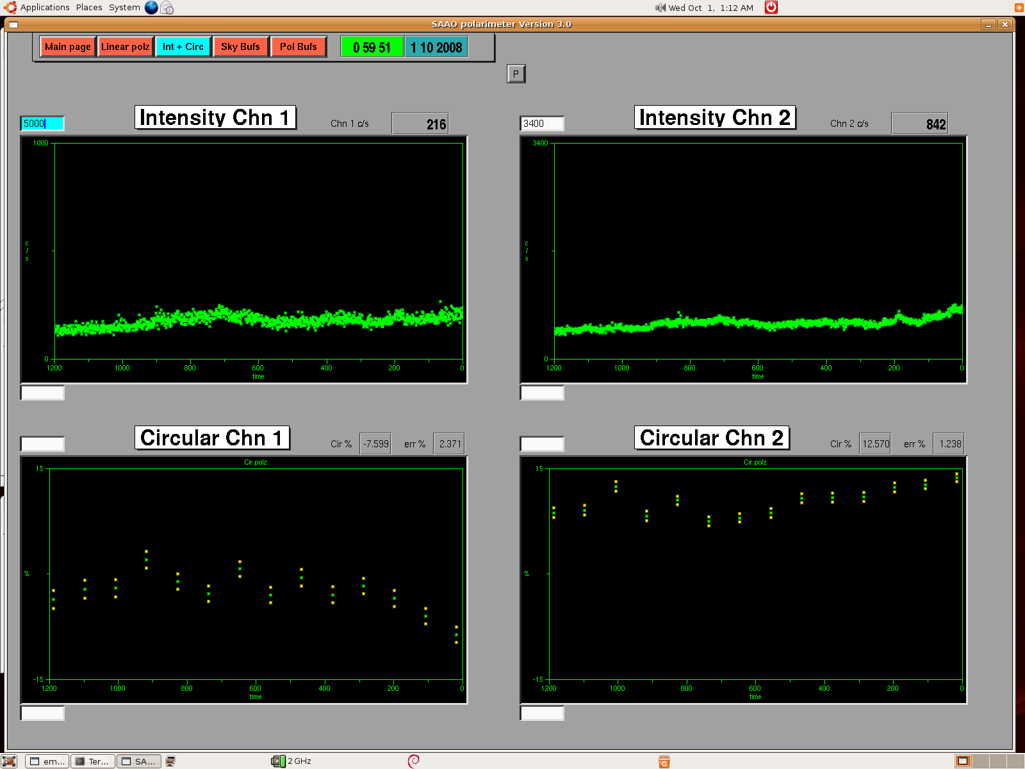Click the Intensity Chn 1 title label
This screenshot has width=1025, height=769.
(x=215, y=117)
